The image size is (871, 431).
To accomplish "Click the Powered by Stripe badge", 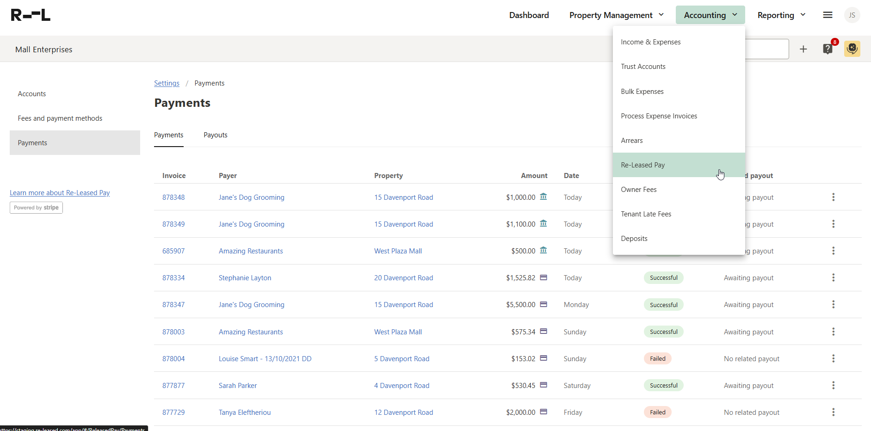I will (36, 208).
